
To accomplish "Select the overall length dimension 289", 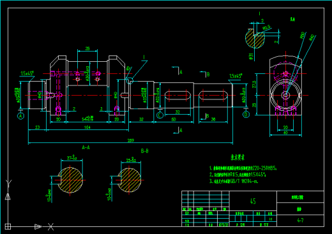I will 130,140.
